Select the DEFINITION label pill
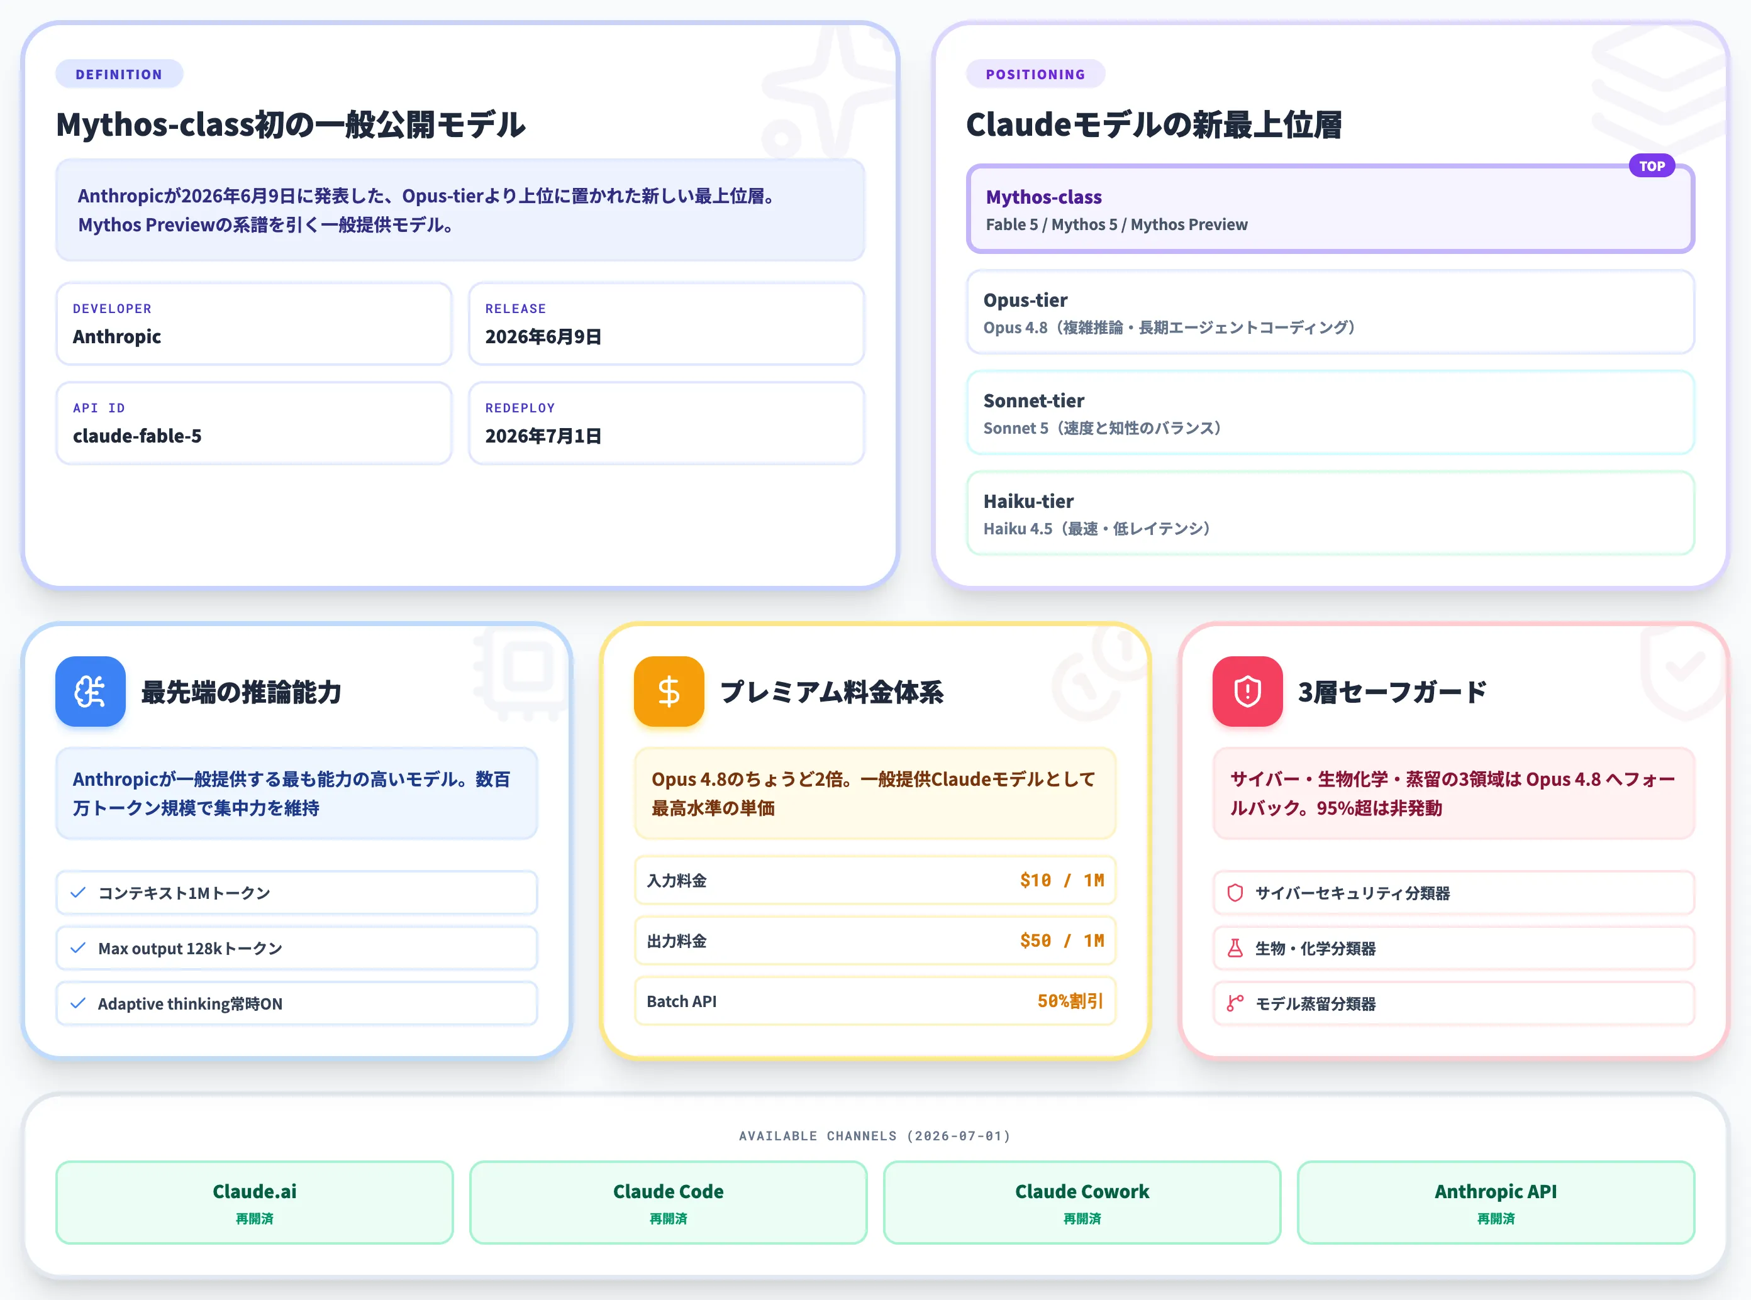Screen dimensions: 1751x1300 tap(119, 74)
